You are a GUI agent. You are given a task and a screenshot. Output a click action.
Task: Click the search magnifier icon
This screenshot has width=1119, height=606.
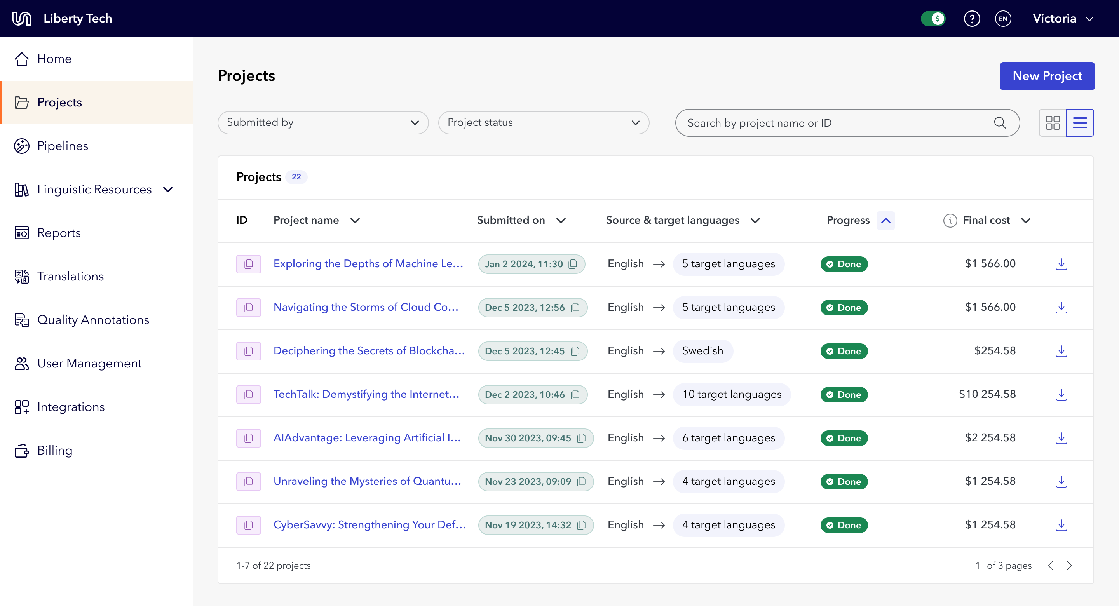pos(1000,123)
